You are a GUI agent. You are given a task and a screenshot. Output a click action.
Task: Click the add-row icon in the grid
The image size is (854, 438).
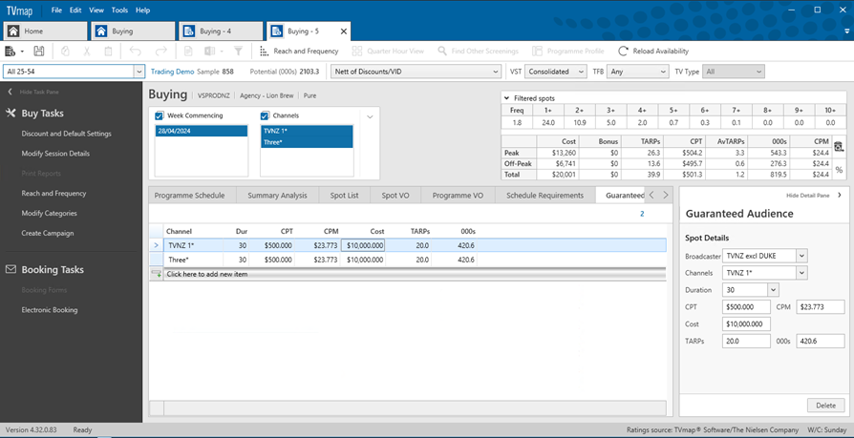[157, 274]
